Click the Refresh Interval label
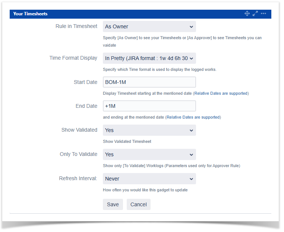The image size is (284, 232). 78,178
